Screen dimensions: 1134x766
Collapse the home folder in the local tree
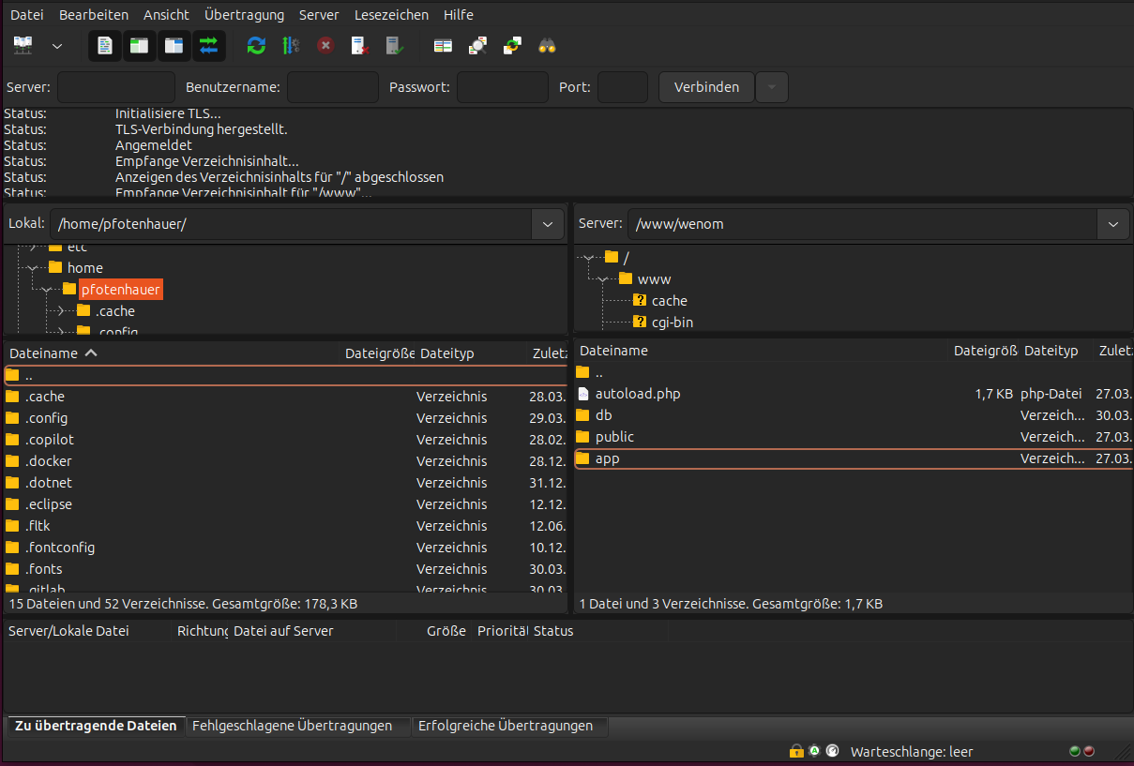point(32,267)
